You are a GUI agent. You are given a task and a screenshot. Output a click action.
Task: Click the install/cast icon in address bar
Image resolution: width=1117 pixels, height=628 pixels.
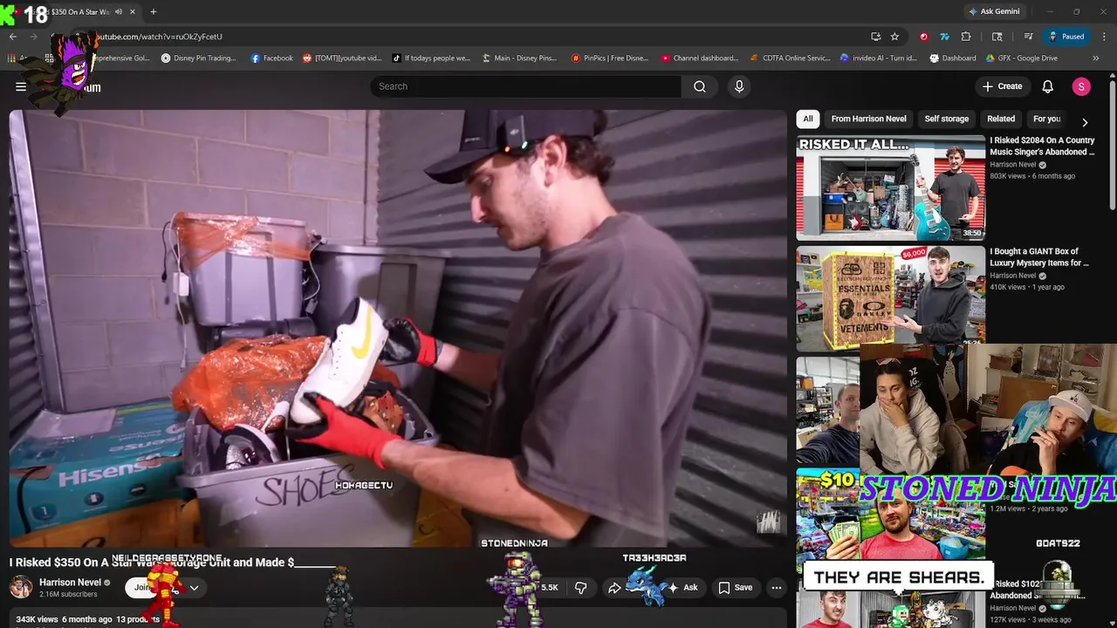pyautogui.click(x=875, y=37)
